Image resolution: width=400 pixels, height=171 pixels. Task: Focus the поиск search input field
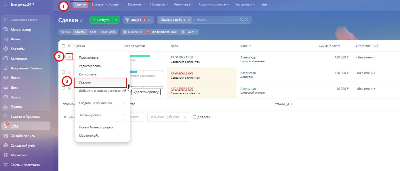click(216, 20)
